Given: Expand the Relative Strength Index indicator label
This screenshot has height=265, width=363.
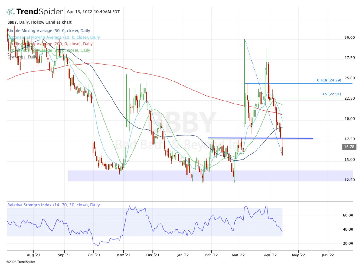Looking at the screenshot, I should click(x=54, y=205).
